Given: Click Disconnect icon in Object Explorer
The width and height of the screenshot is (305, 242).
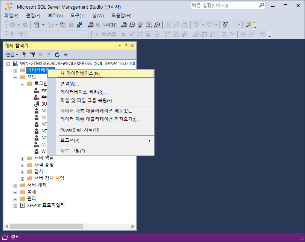Looking at the screenshot, I should [x=32, y=55].
